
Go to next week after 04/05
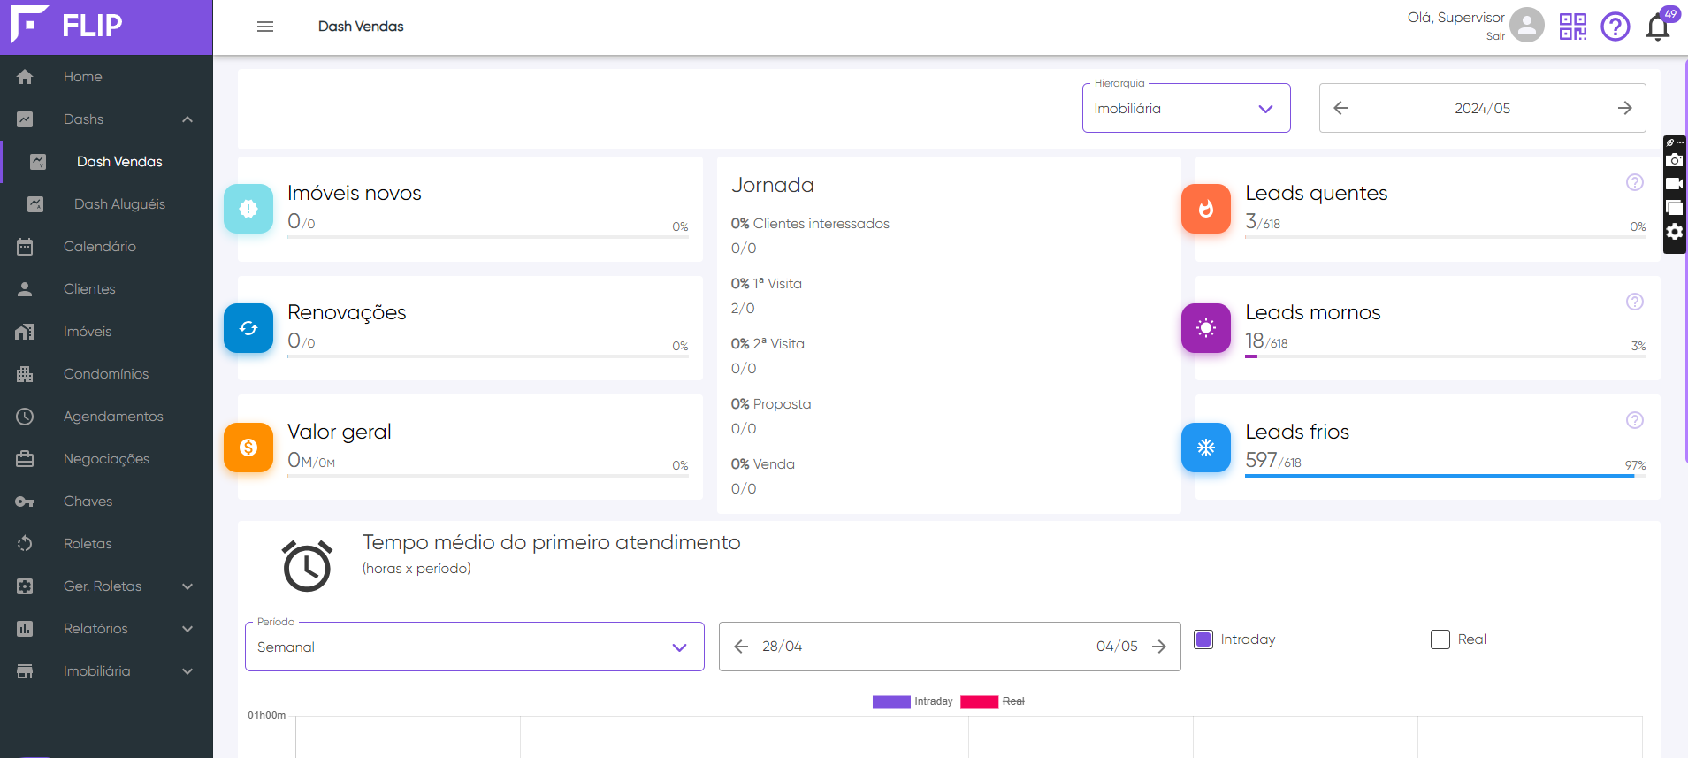[x=1159, y=647]
